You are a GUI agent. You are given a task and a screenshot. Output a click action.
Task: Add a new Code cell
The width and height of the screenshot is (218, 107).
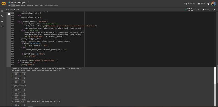pos(9,9)
